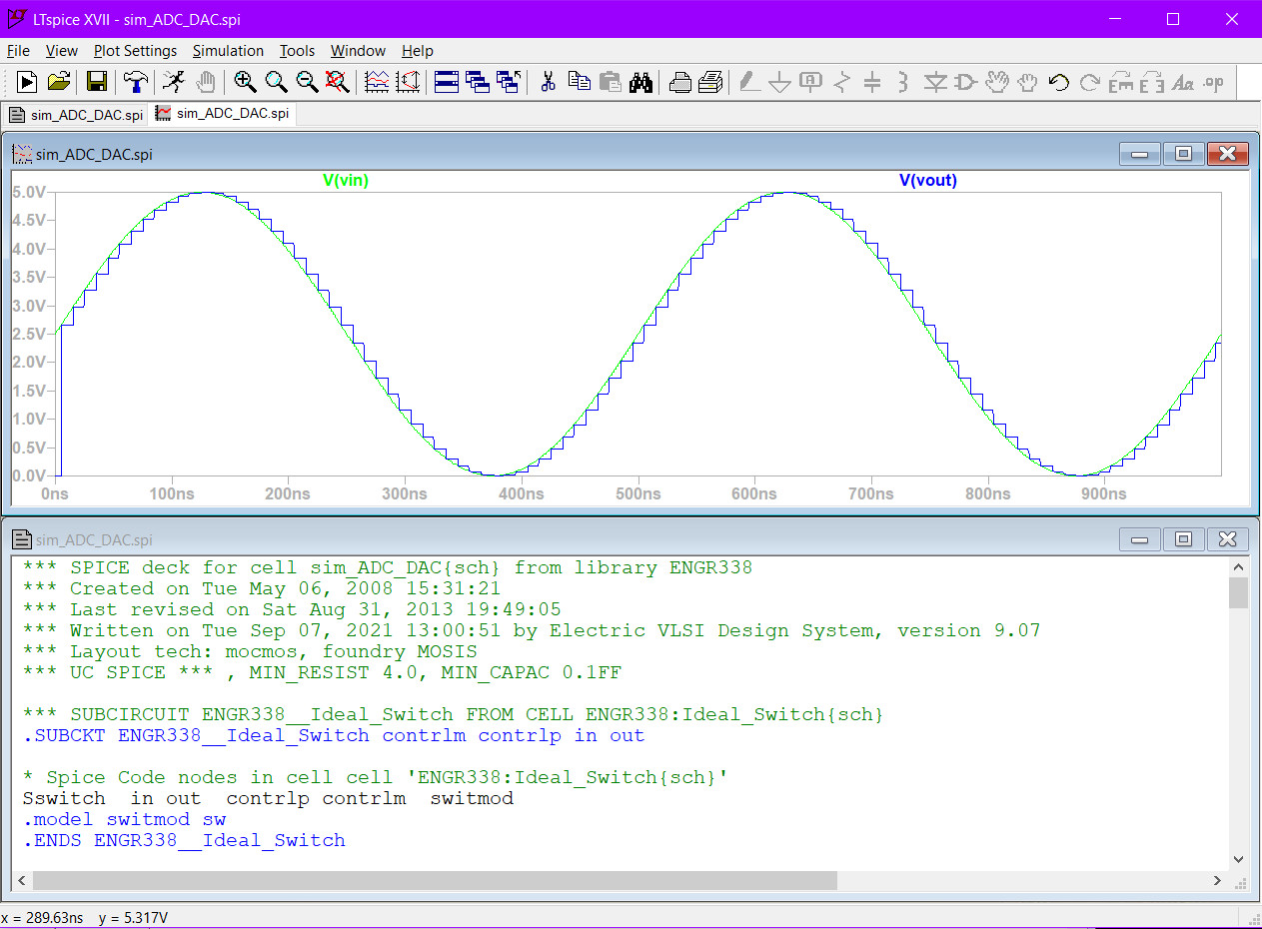Click the V(vout) trace label

point(927,181)
